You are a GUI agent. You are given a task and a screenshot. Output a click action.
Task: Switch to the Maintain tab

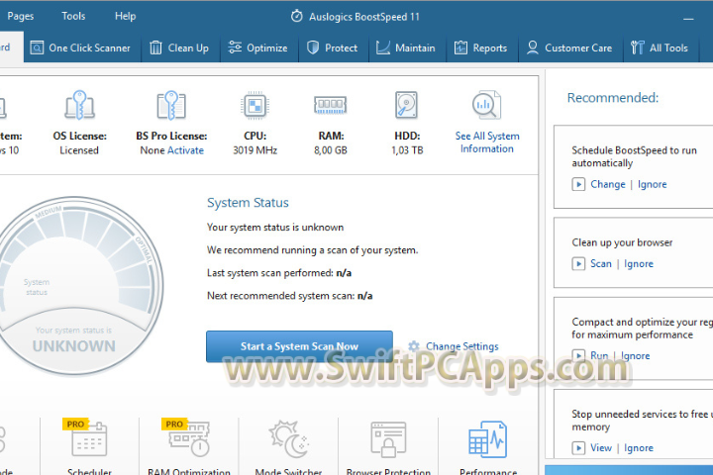click(406, 47)
